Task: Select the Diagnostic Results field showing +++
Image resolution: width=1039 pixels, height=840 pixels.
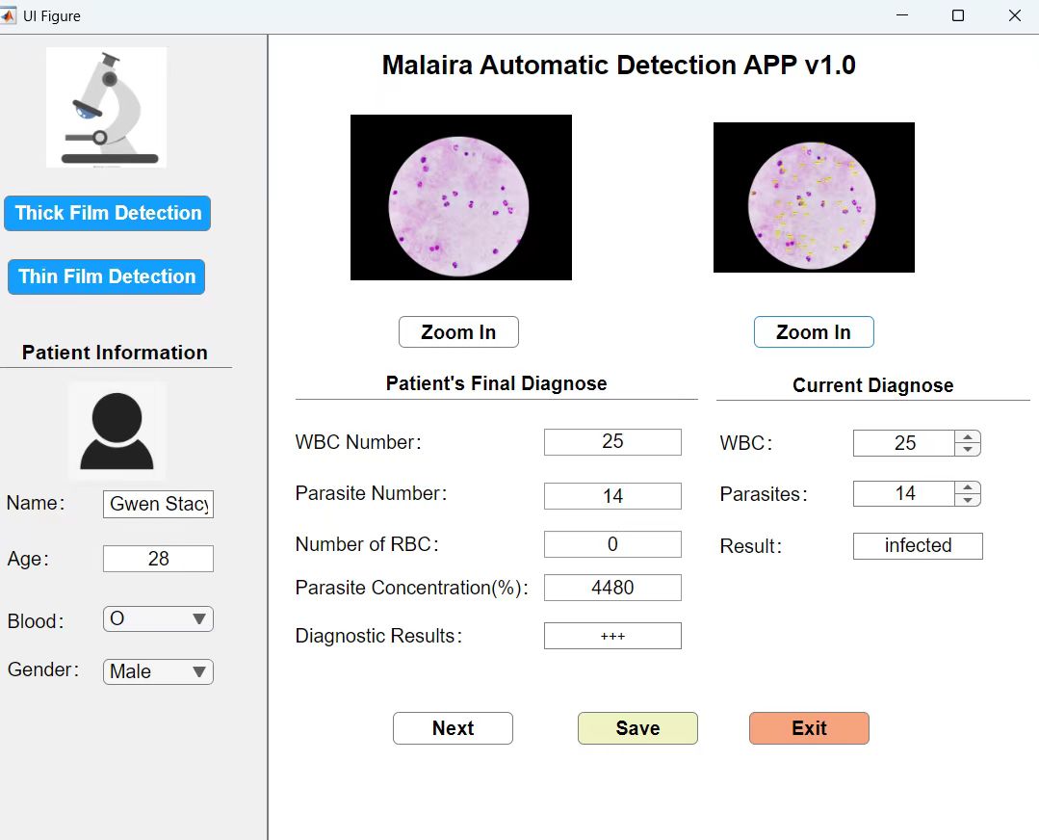Action: click(x=612, y=635)
